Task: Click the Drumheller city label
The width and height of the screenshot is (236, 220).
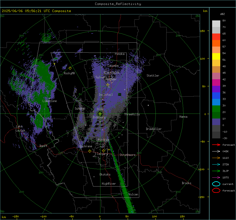Action: [154, 129]
